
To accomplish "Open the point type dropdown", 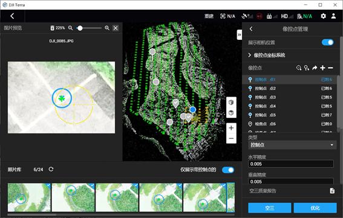I will click(x=292, y=145).
